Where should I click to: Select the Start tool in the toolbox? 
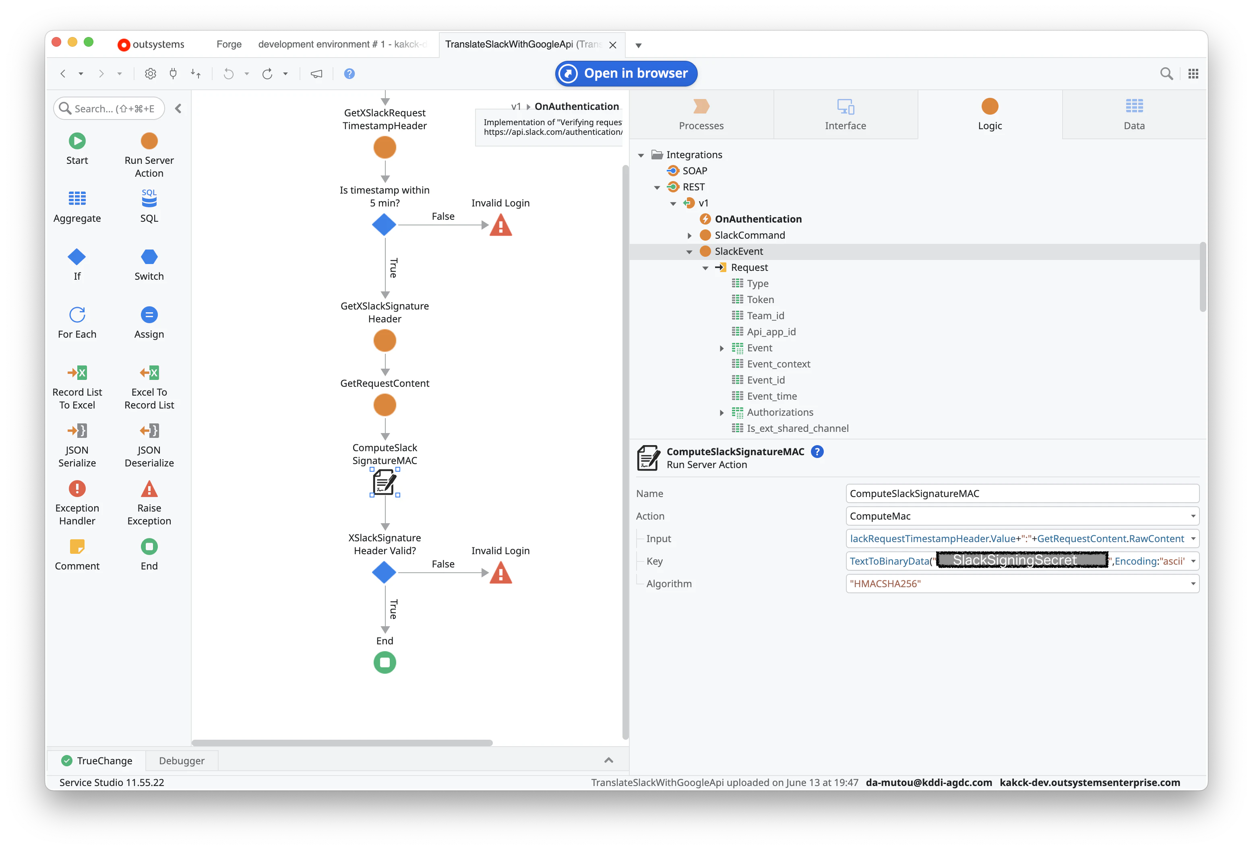click(x=77, y=148)
